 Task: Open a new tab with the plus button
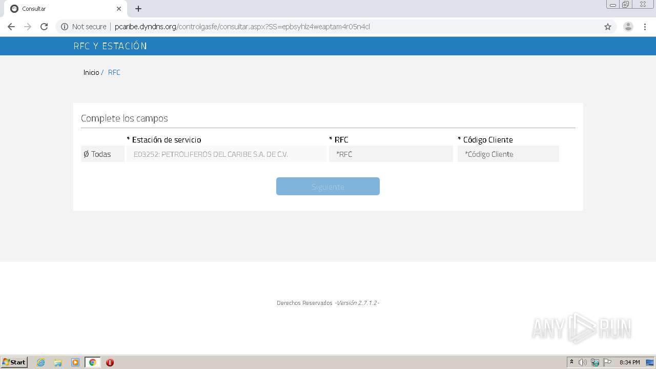[x=138, y=9]
